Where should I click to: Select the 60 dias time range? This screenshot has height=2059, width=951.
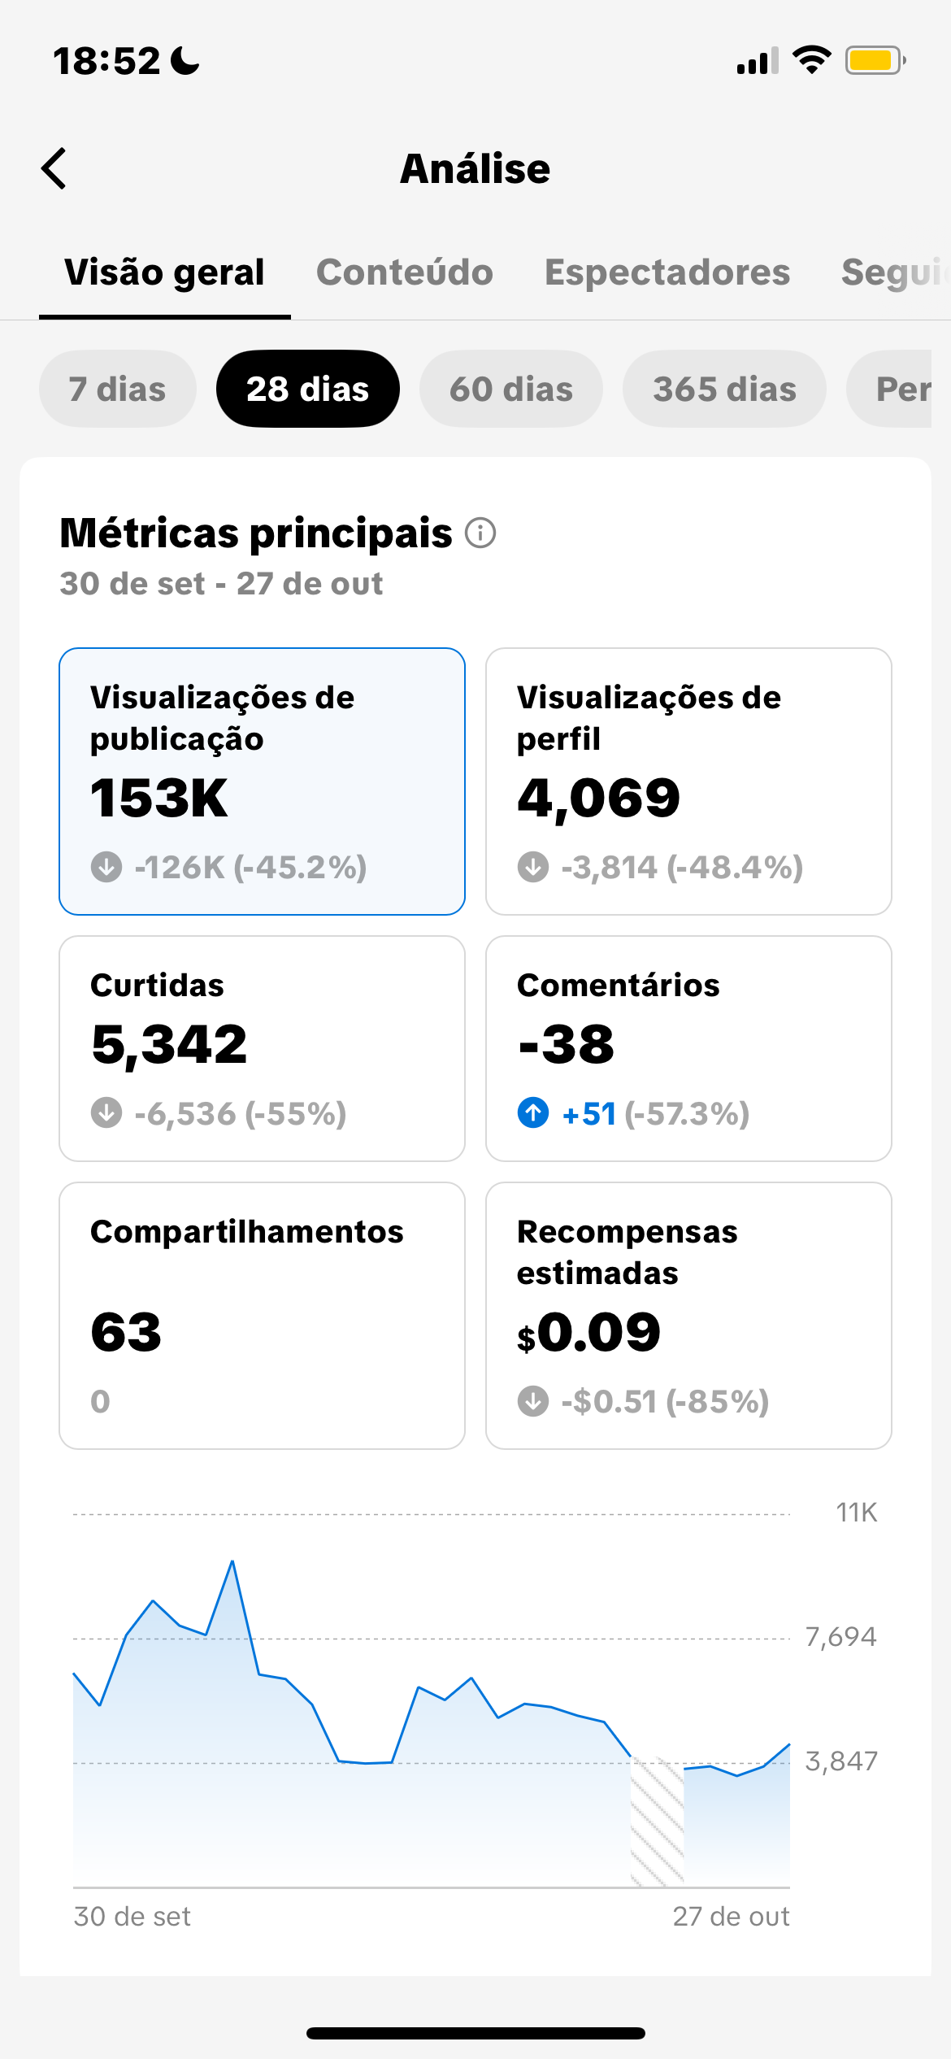pos(511,389)
